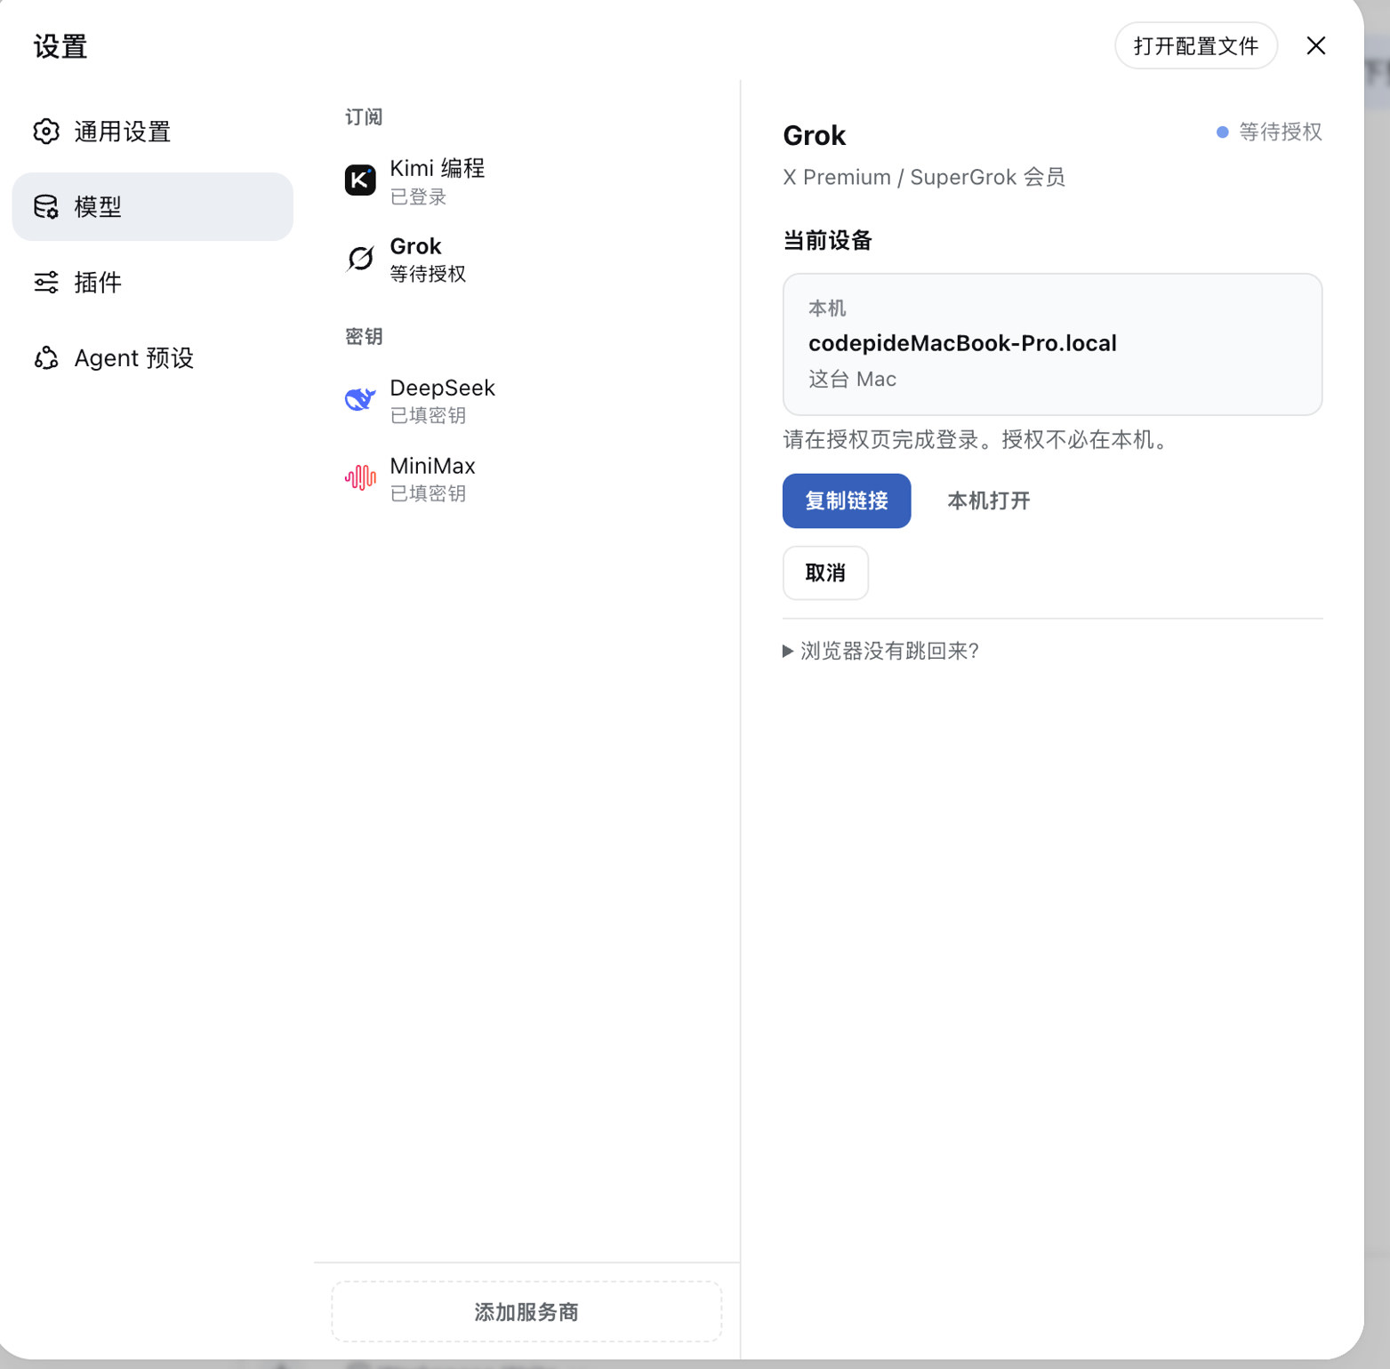Click the codepideMacBook-Pro.local device card
1390x1369 pixels.
tap(1052, 344)
